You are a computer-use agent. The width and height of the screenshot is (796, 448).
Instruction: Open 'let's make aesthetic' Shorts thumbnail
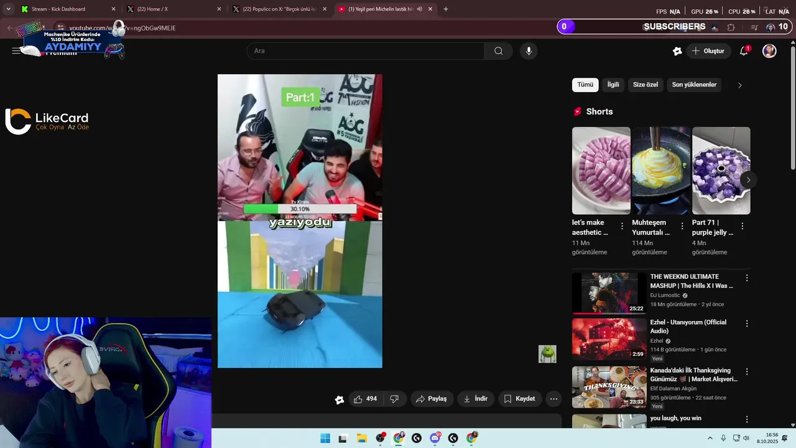click(x=601, y=170)
